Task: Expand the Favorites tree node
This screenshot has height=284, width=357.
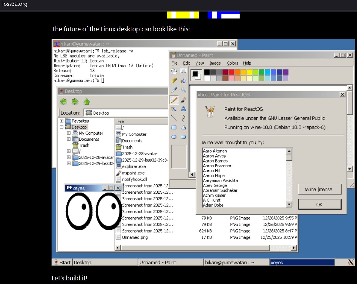Action: click(x=62, y=121)
